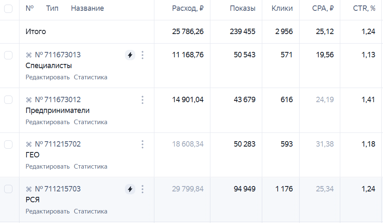Toggle the select-all checkbox in header

click(8, 9)
